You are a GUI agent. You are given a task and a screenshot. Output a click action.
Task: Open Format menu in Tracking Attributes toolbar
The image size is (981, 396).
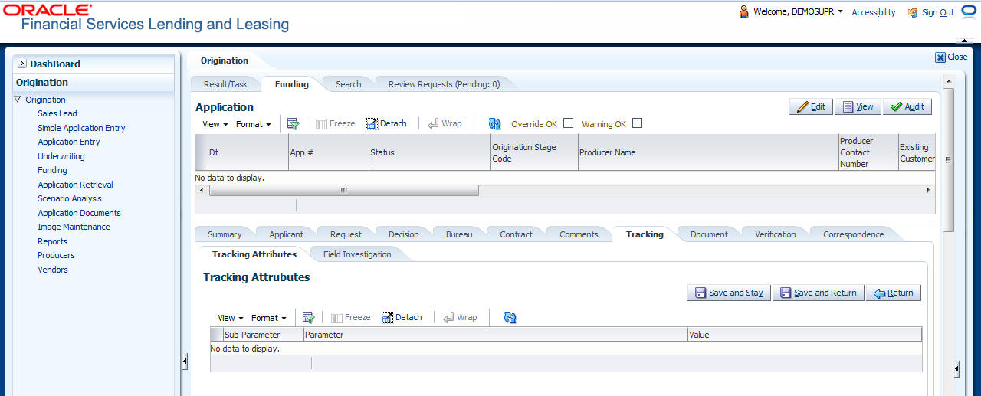point(269,317)
